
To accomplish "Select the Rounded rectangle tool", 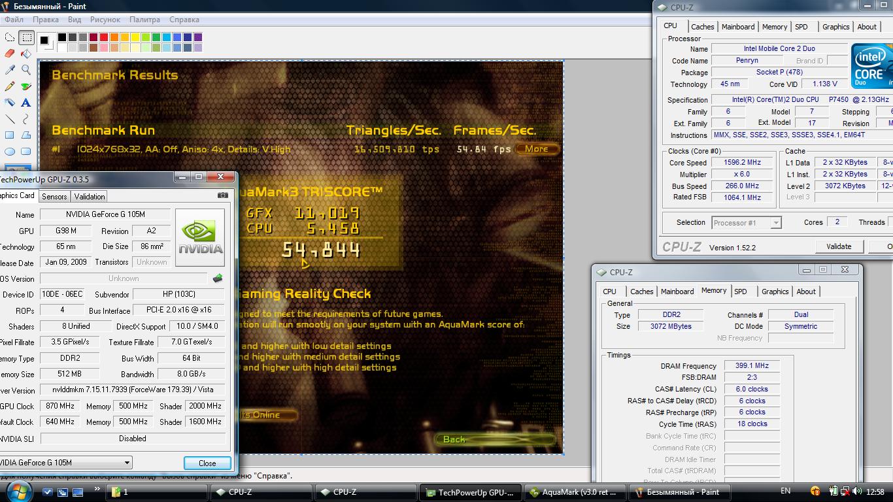I will [26, 152].
